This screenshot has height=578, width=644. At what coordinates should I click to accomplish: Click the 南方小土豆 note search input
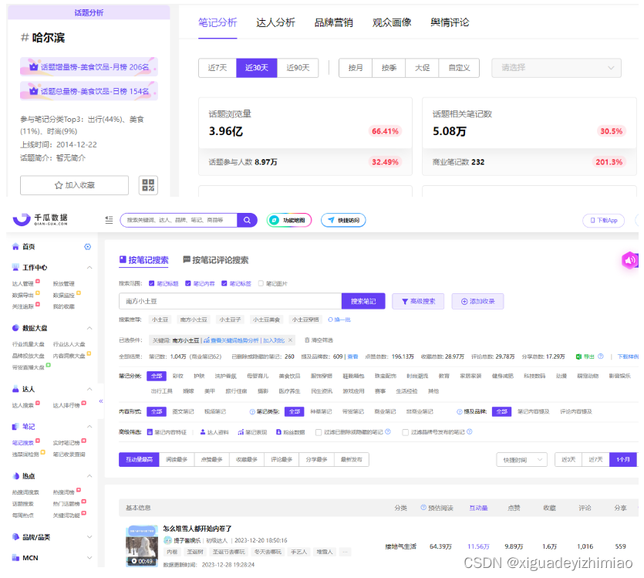231,301
